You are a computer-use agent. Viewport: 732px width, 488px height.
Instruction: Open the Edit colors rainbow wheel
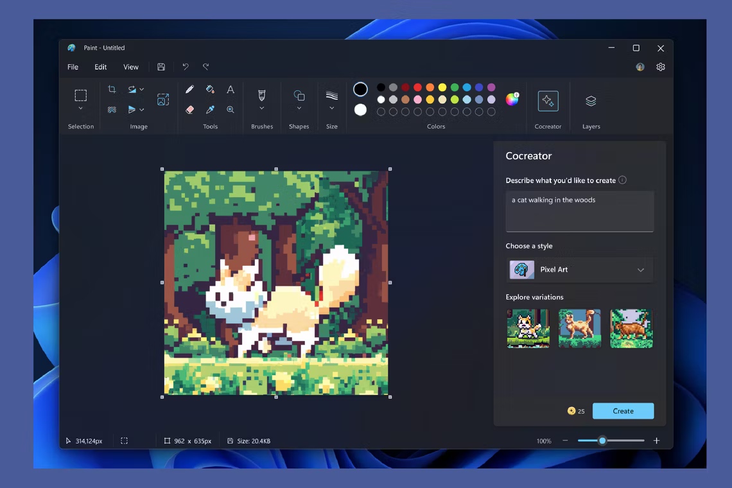click(512, 99)
